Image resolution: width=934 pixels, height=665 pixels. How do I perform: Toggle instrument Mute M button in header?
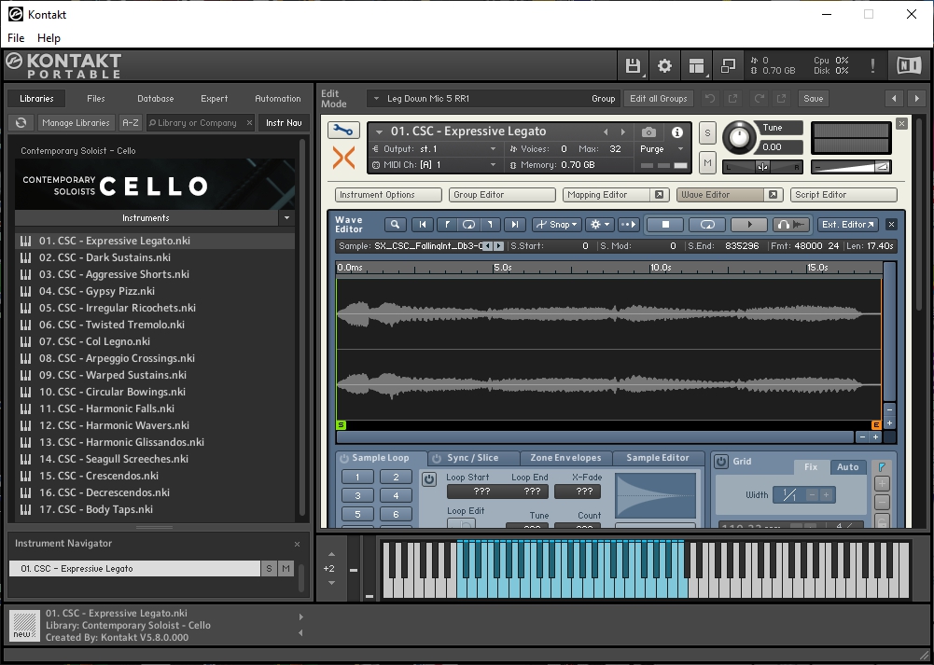pyautogui.click(x=707, y=162)
